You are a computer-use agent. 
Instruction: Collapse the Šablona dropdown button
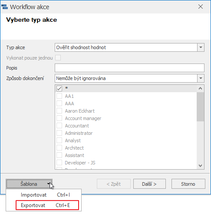(x=29, y=184)
